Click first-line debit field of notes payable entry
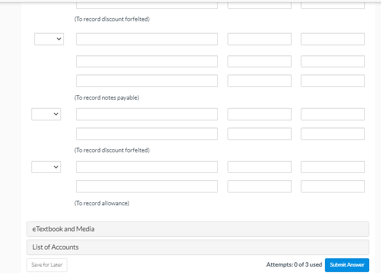Viewport: 381px width, 273px height. click(260, 39)
